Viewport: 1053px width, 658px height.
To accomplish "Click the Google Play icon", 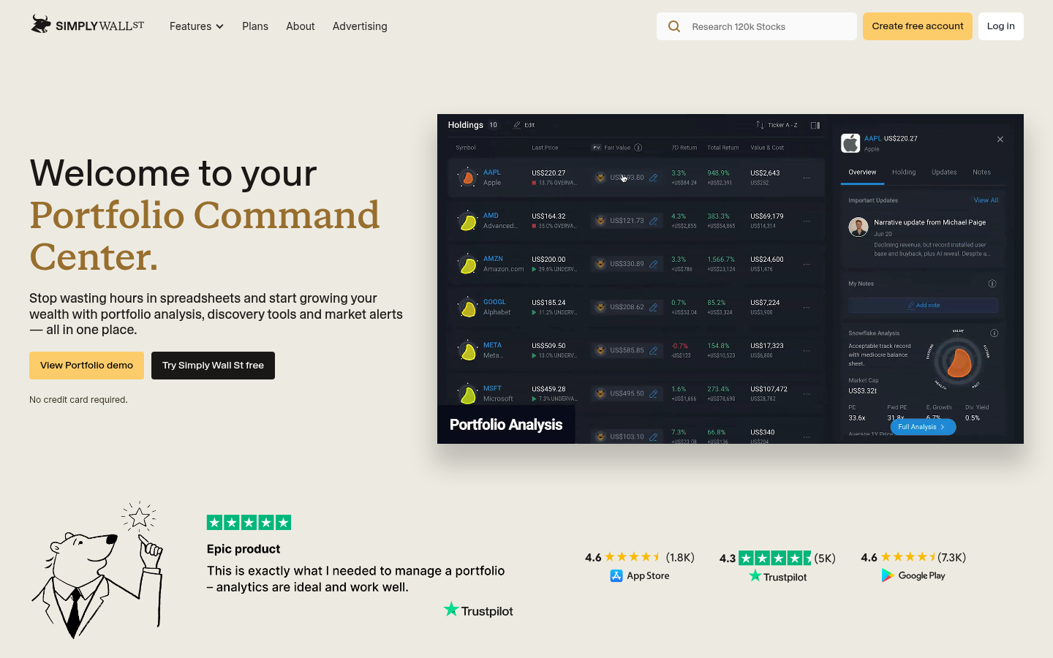I will (x=888, y=575).
